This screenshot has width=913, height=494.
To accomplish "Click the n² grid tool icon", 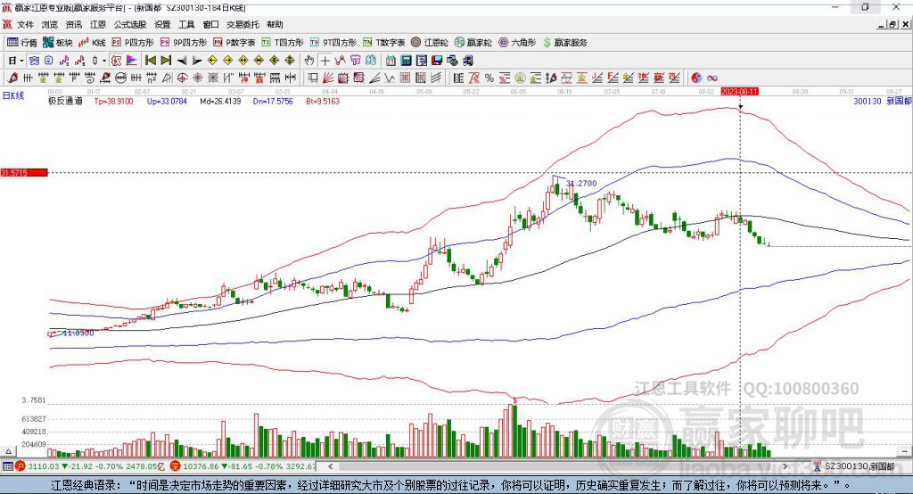I will pyautogui.click(x=152, y=78).
